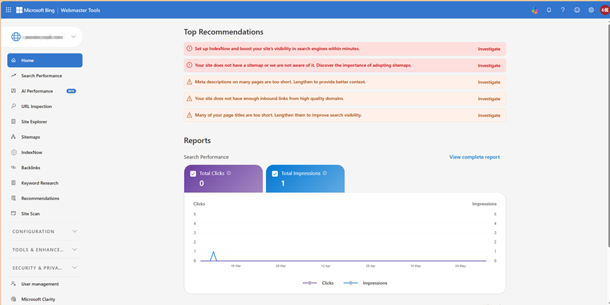Open the user account avatar
Image resolution: width=610 pixels, height=305 pixels.
point(605,10)
